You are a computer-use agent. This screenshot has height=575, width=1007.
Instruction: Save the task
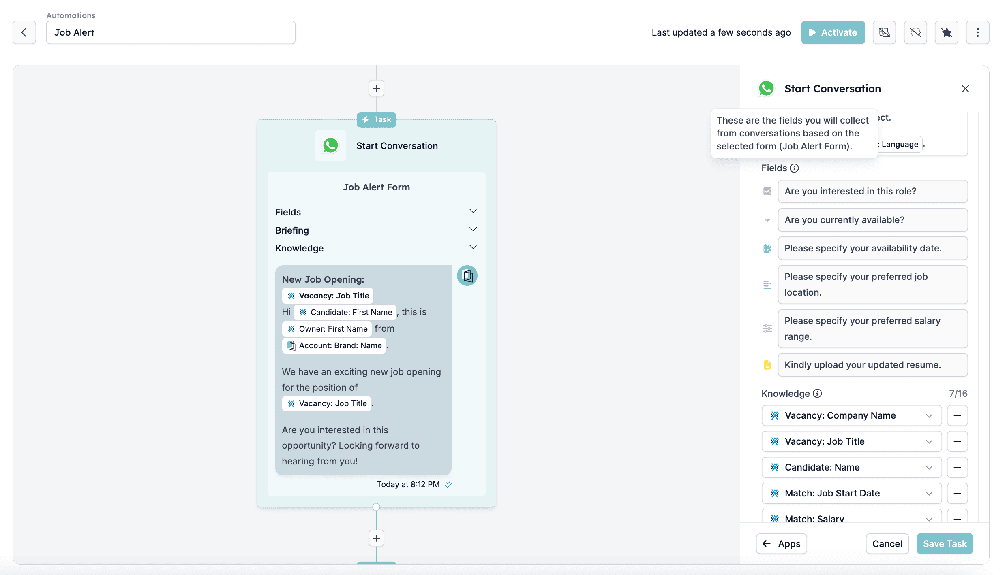(945, 544)
